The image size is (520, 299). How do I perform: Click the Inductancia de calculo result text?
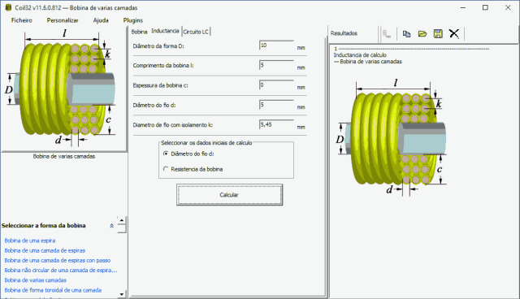(x=360, y=55)
